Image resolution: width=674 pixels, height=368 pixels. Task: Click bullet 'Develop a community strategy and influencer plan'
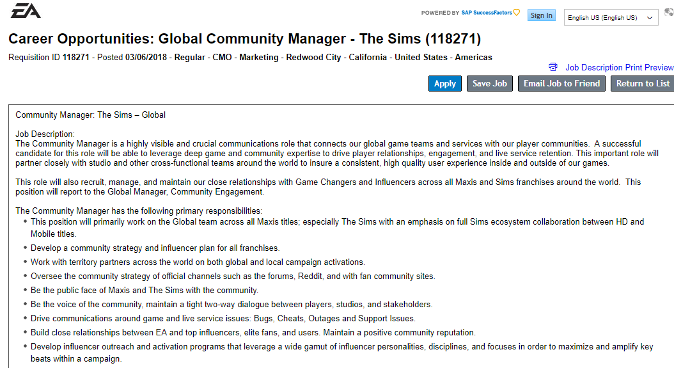[x=155, y=248]
